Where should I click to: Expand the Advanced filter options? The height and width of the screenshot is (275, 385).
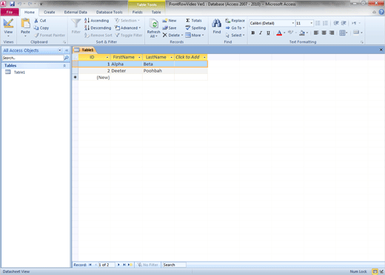[x=128, y=28]
